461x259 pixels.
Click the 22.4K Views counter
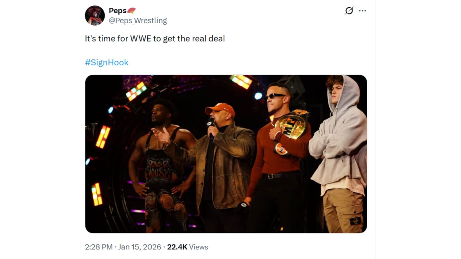[x=177, y=247]
